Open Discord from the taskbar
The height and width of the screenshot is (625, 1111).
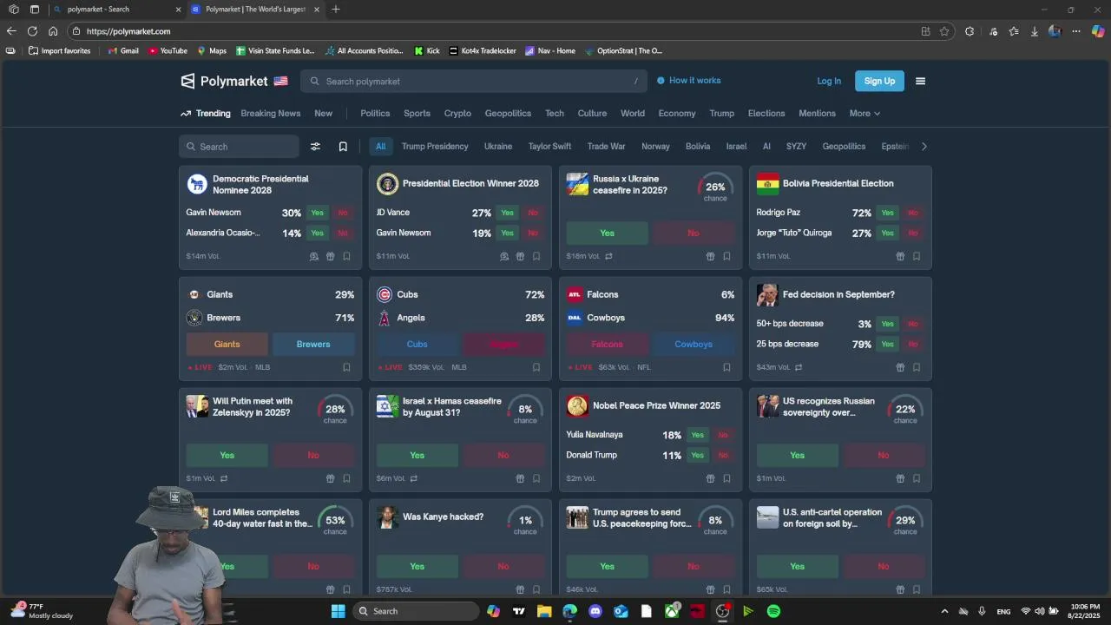(595, 611)
